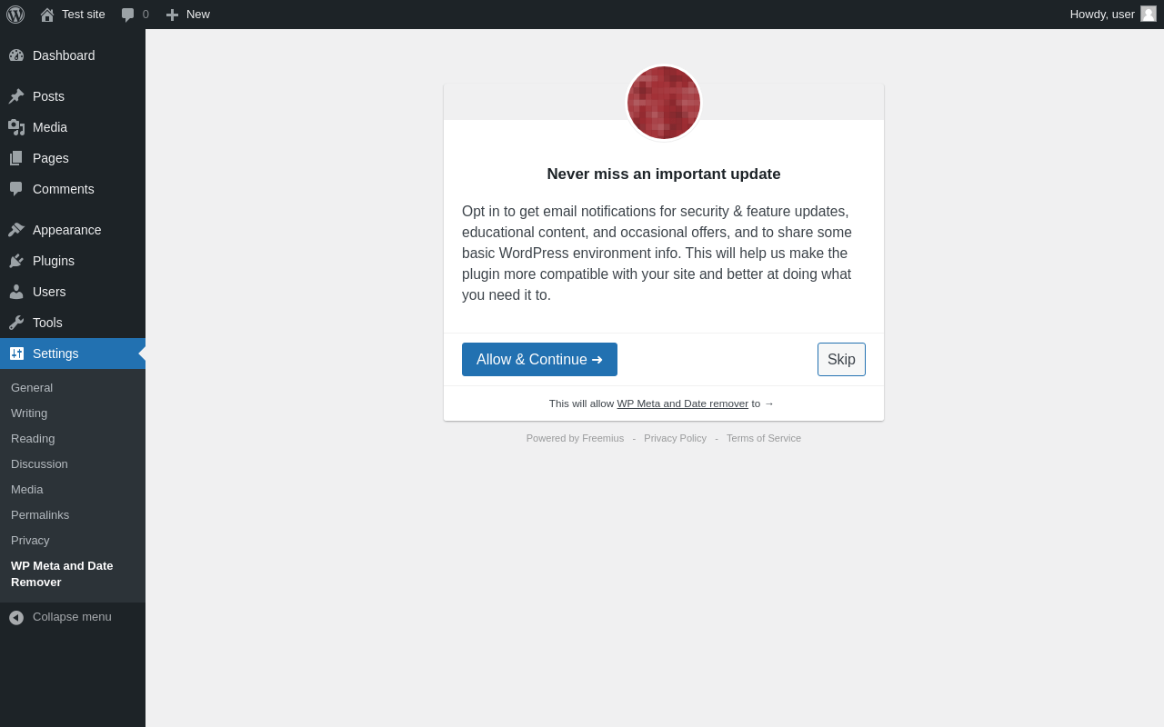Open Howdy, user account menu

pos(1113,15)
